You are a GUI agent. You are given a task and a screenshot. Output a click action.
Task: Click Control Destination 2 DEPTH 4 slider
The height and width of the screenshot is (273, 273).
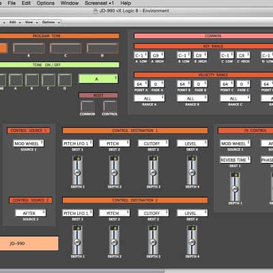coord(192,240)
